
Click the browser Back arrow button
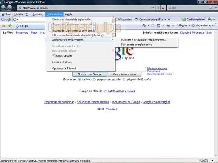point(3,8)
